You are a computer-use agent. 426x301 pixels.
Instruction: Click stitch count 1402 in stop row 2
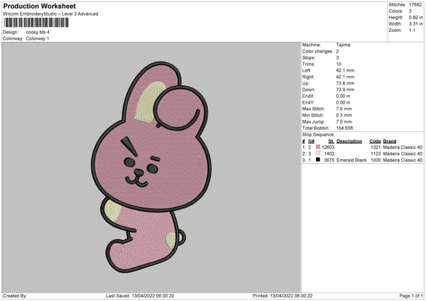pos(329,154)
